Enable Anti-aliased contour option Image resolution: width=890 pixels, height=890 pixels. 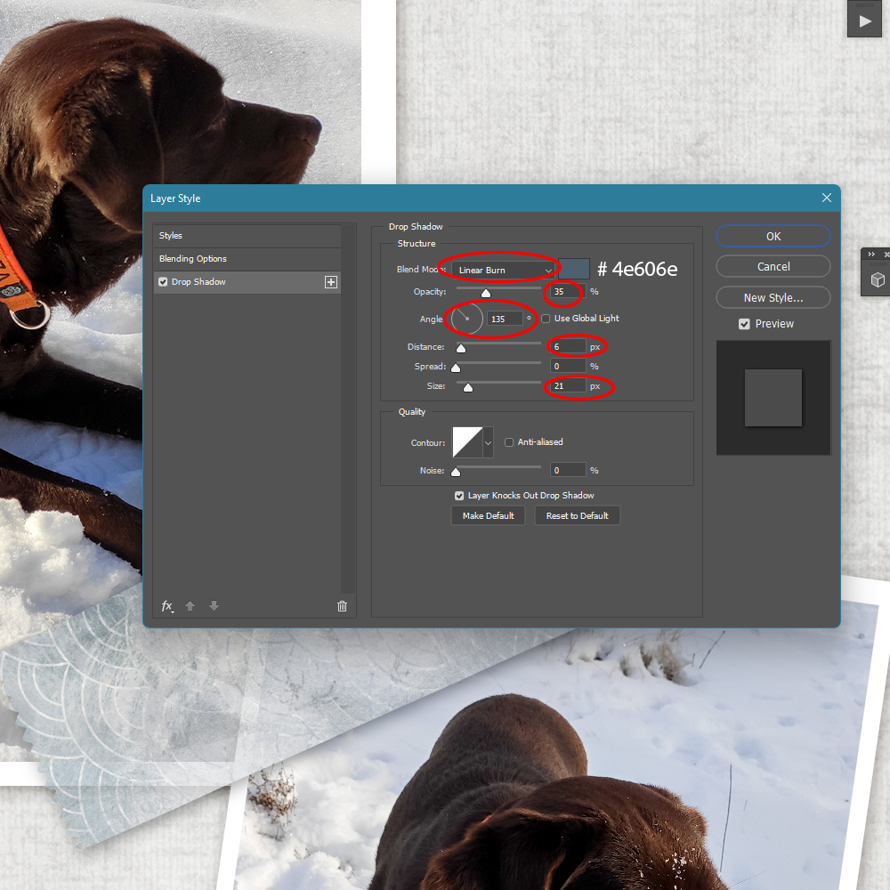pos(509,442)
